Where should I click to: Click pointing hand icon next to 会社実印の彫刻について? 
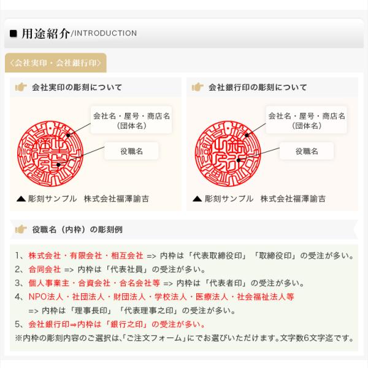point(21,87)
